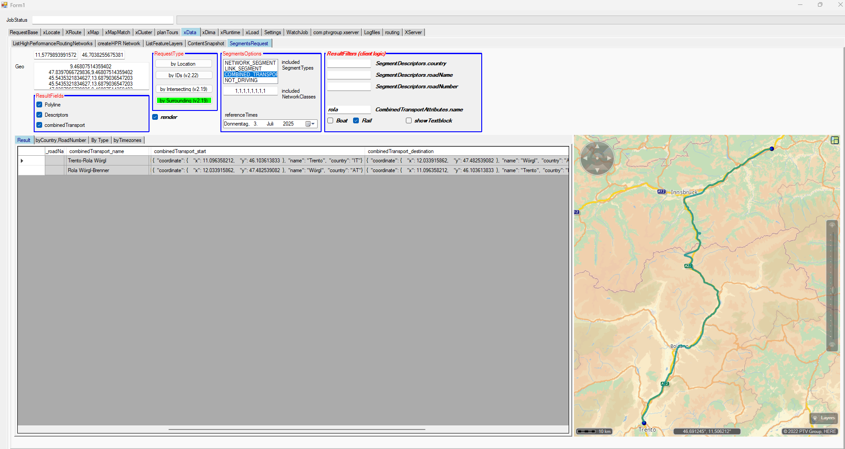The height and width of the screenshot is (449, 845).
Task: Open the byCountry,RoadNumber result tab
Action: 61,140
